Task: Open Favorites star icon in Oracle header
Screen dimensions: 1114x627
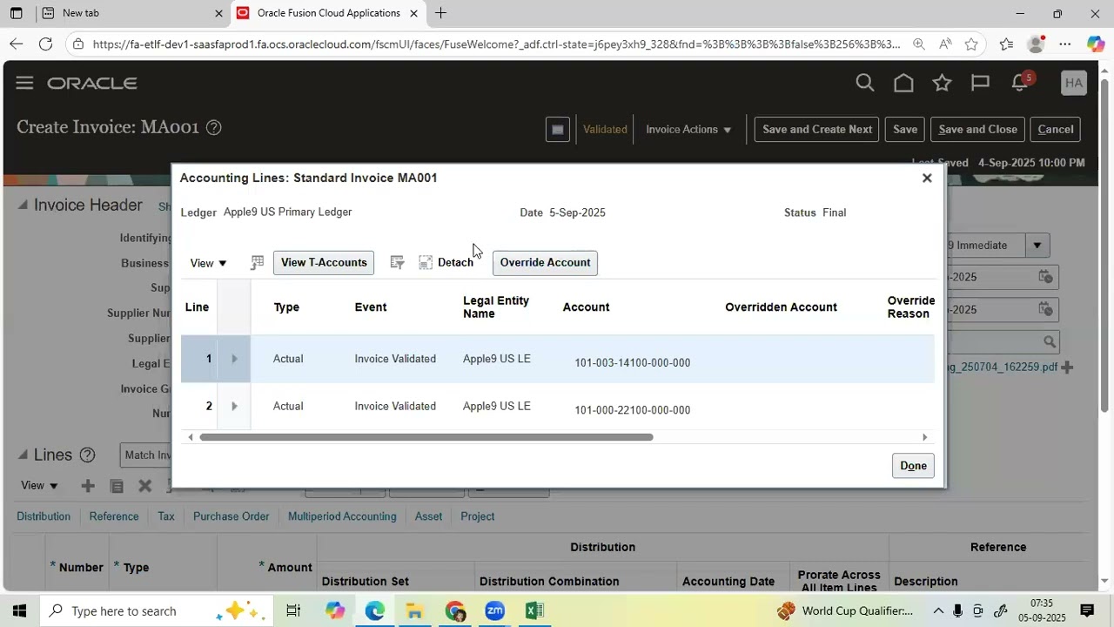Action: click(x=942, y=83)
